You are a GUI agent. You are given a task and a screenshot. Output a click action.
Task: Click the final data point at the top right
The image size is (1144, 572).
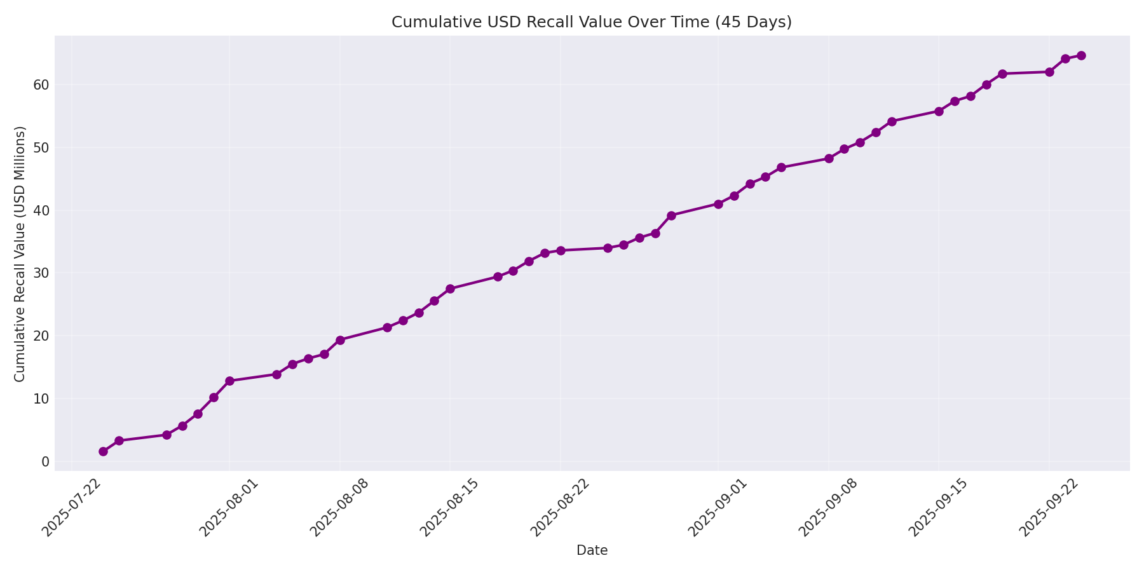(x=1080, y=55)
